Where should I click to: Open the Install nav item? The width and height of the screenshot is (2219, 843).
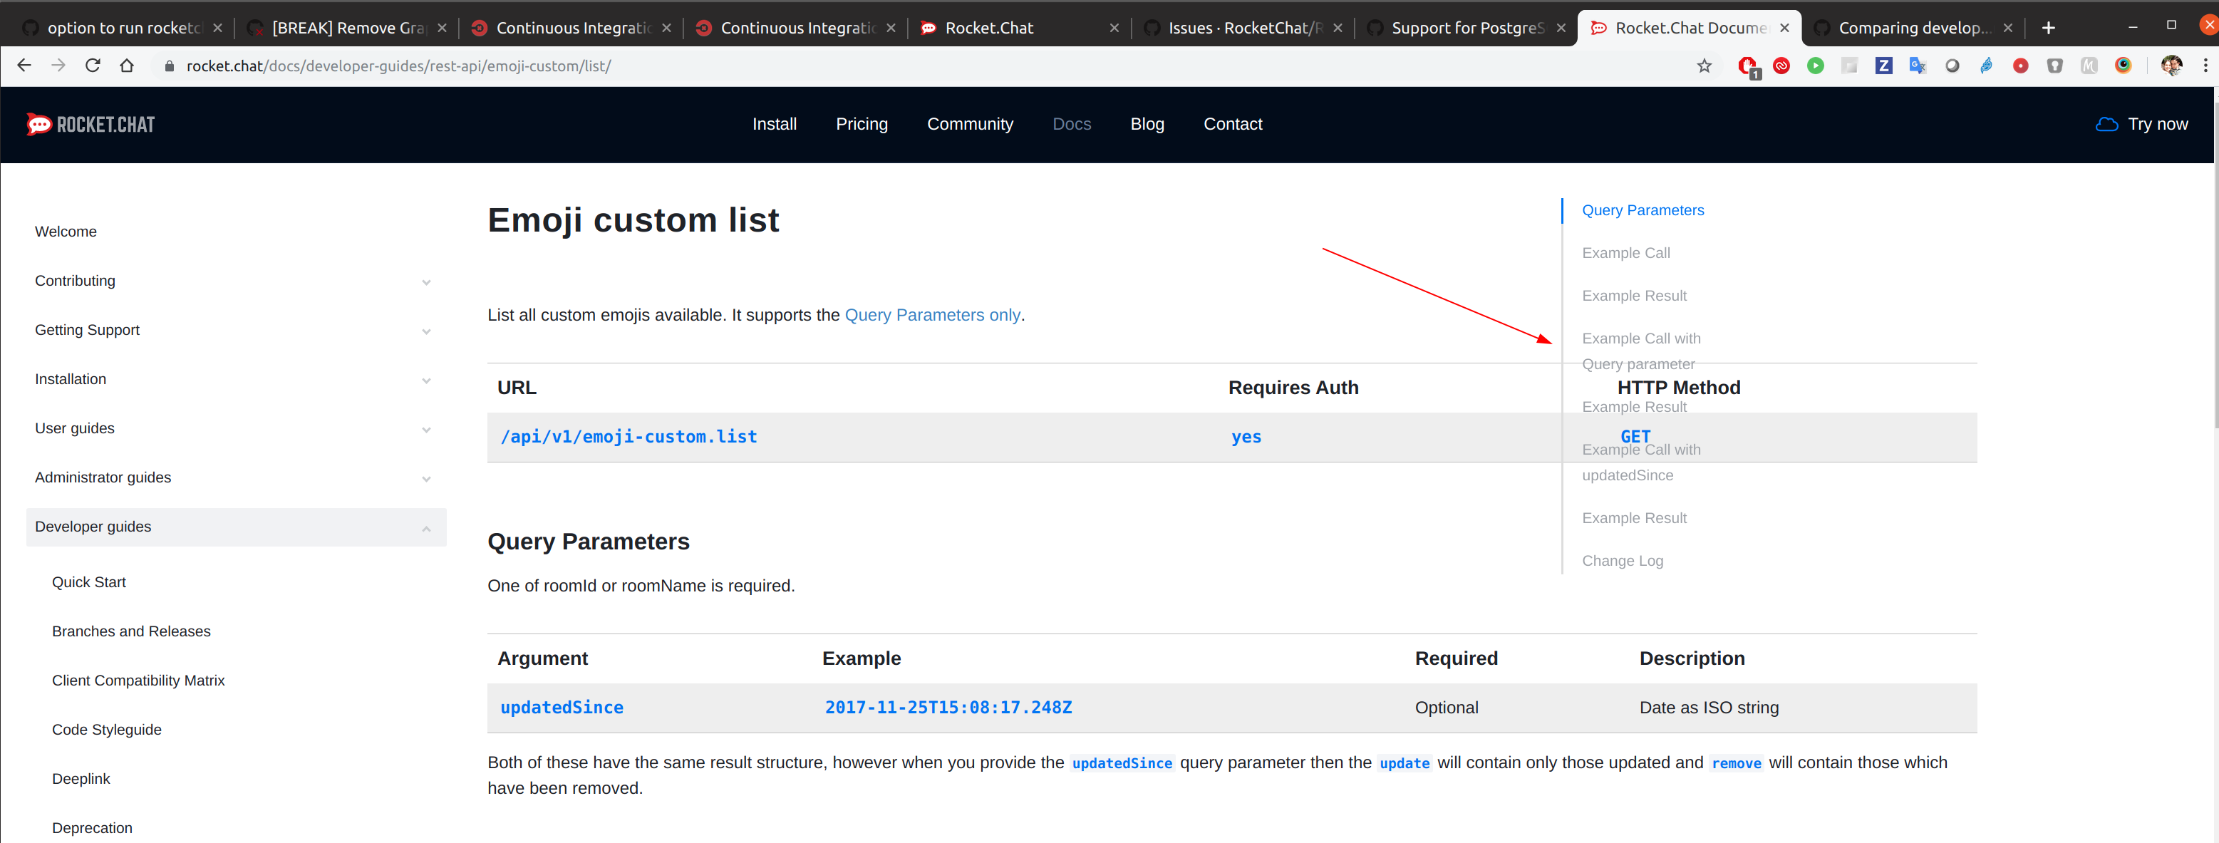coord(775,124)
